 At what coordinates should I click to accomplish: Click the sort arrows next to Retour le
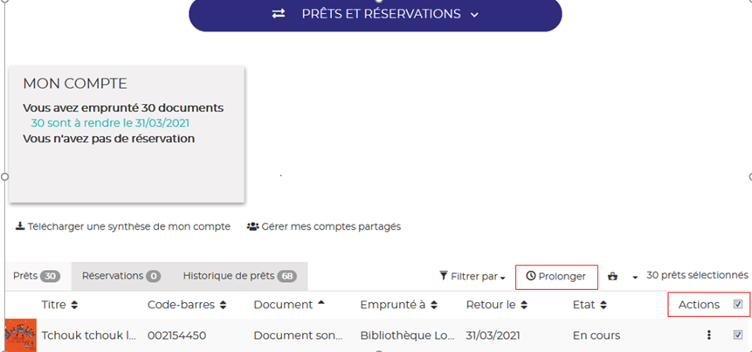[523, 305]
